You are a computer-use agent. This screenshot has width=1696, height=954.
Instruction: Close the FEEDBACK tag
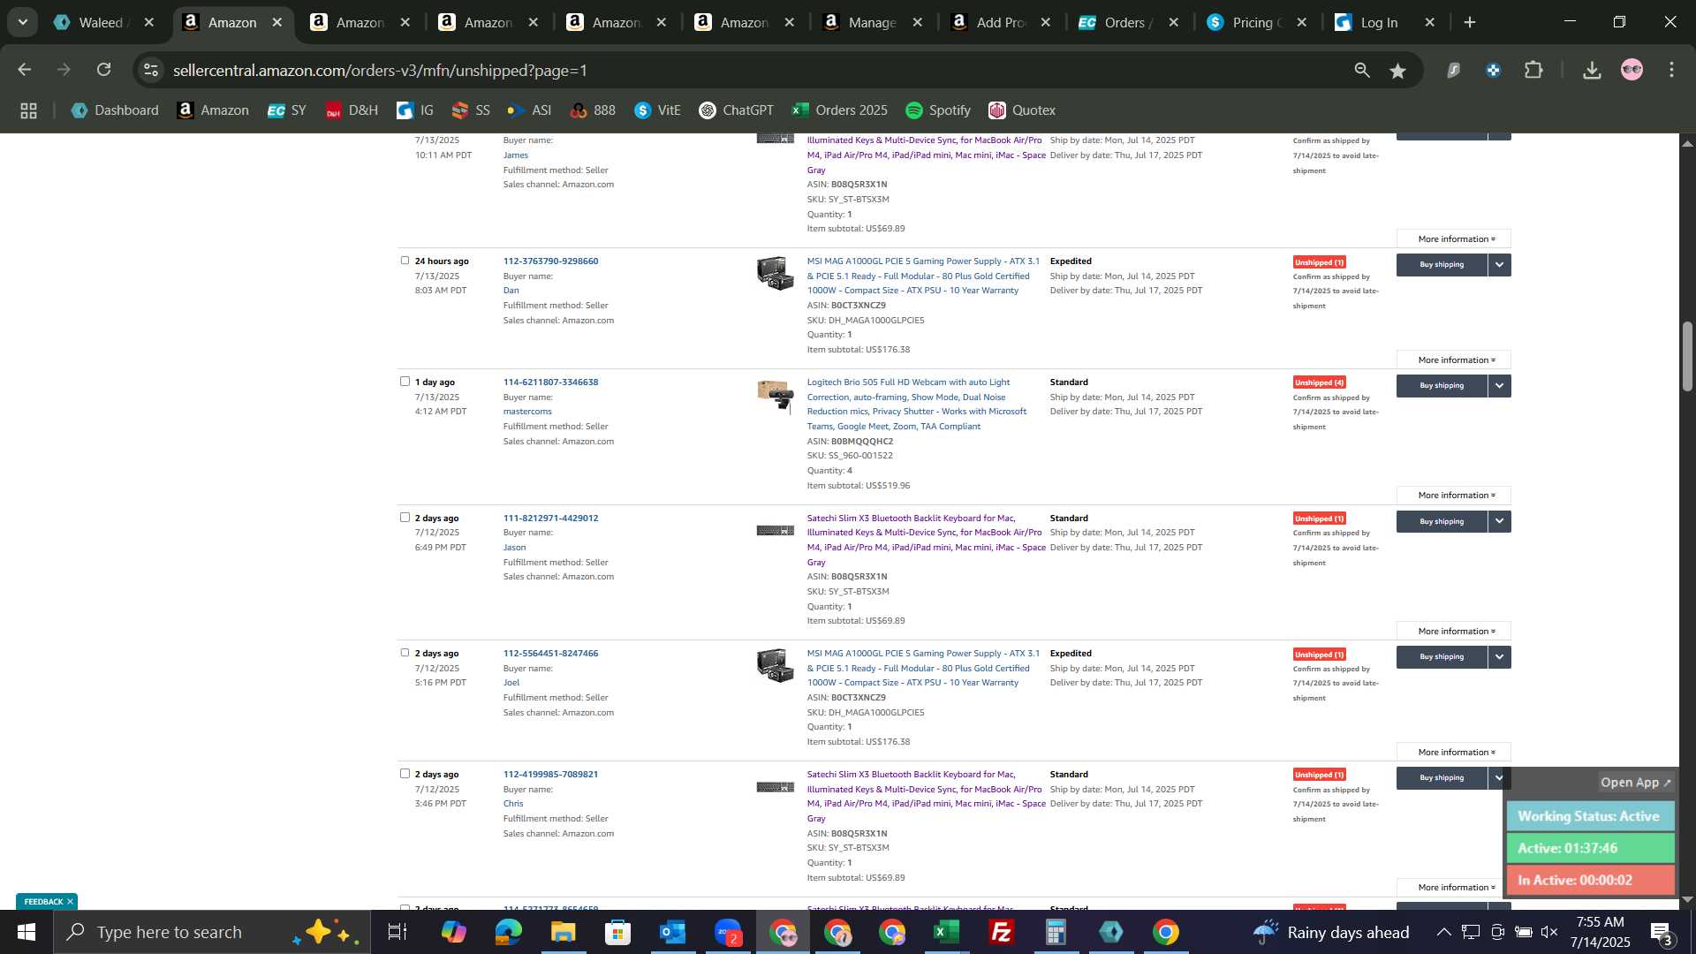tap(70, 902)
